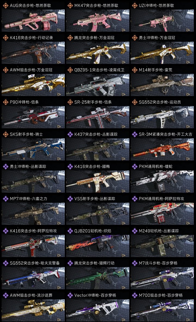The image size is (196, 322).
Task: Select the green 腾龙突击步枪-猎鳄行动 skin image
Action: point(98,278)
